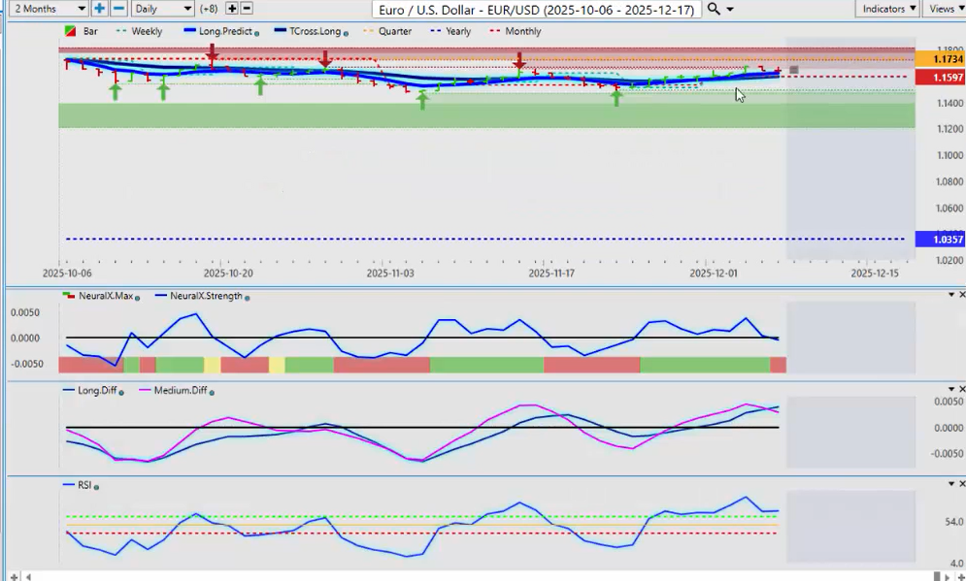966x581 pixels.
Task: Click the blue plus zoom-in button
Action: pos(100,9)
